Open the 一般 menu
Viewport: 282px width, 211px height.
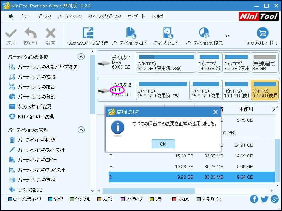[9, 16]
